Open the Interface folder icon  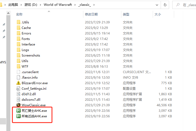tap(18, 44)
